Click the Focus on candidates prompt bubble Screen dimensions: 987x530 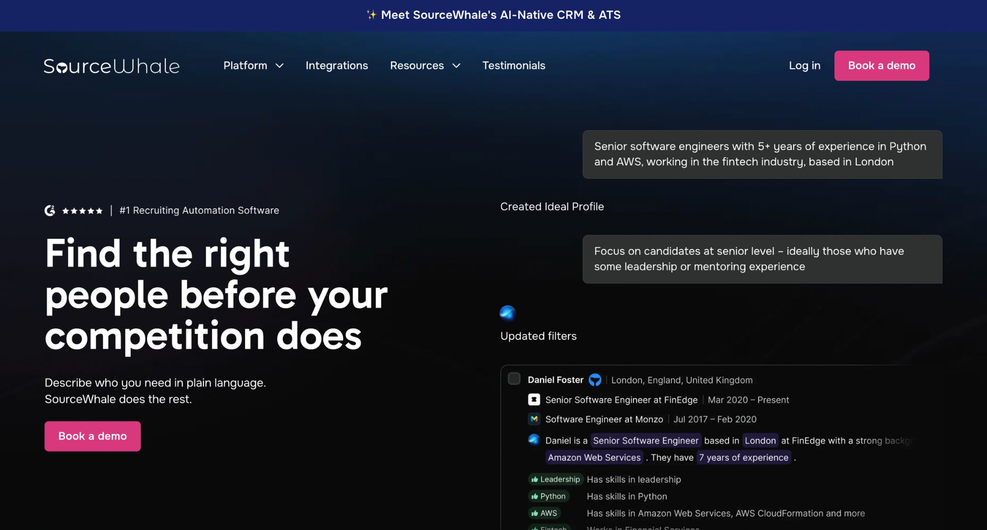(762, 259)
